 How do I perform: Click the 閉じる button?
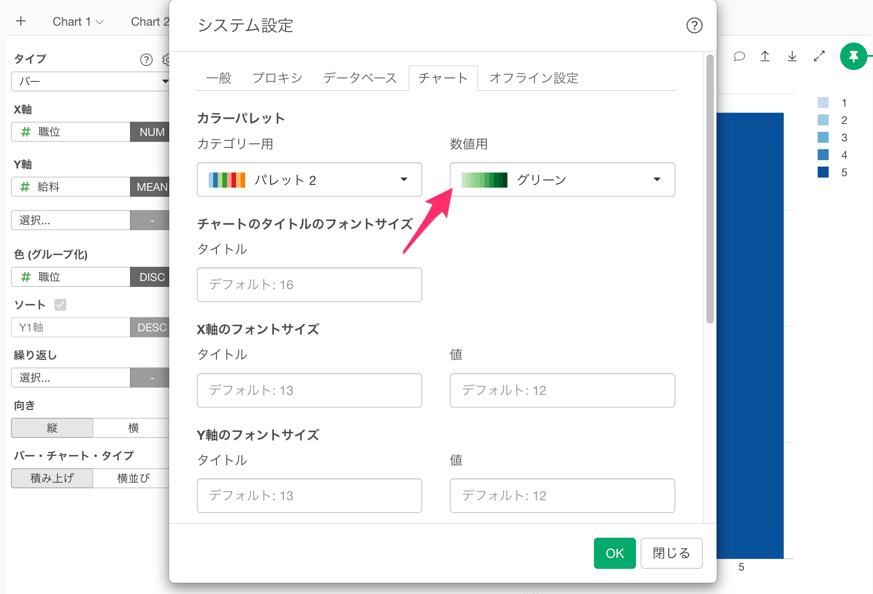tap(671, 553)
